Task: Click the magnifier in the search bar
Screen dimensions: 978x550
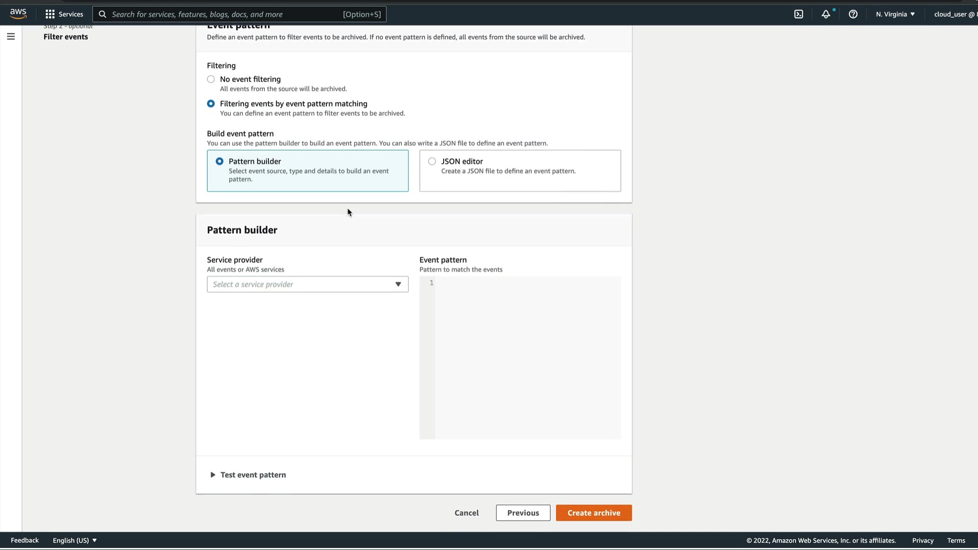Action: (102, 14)
